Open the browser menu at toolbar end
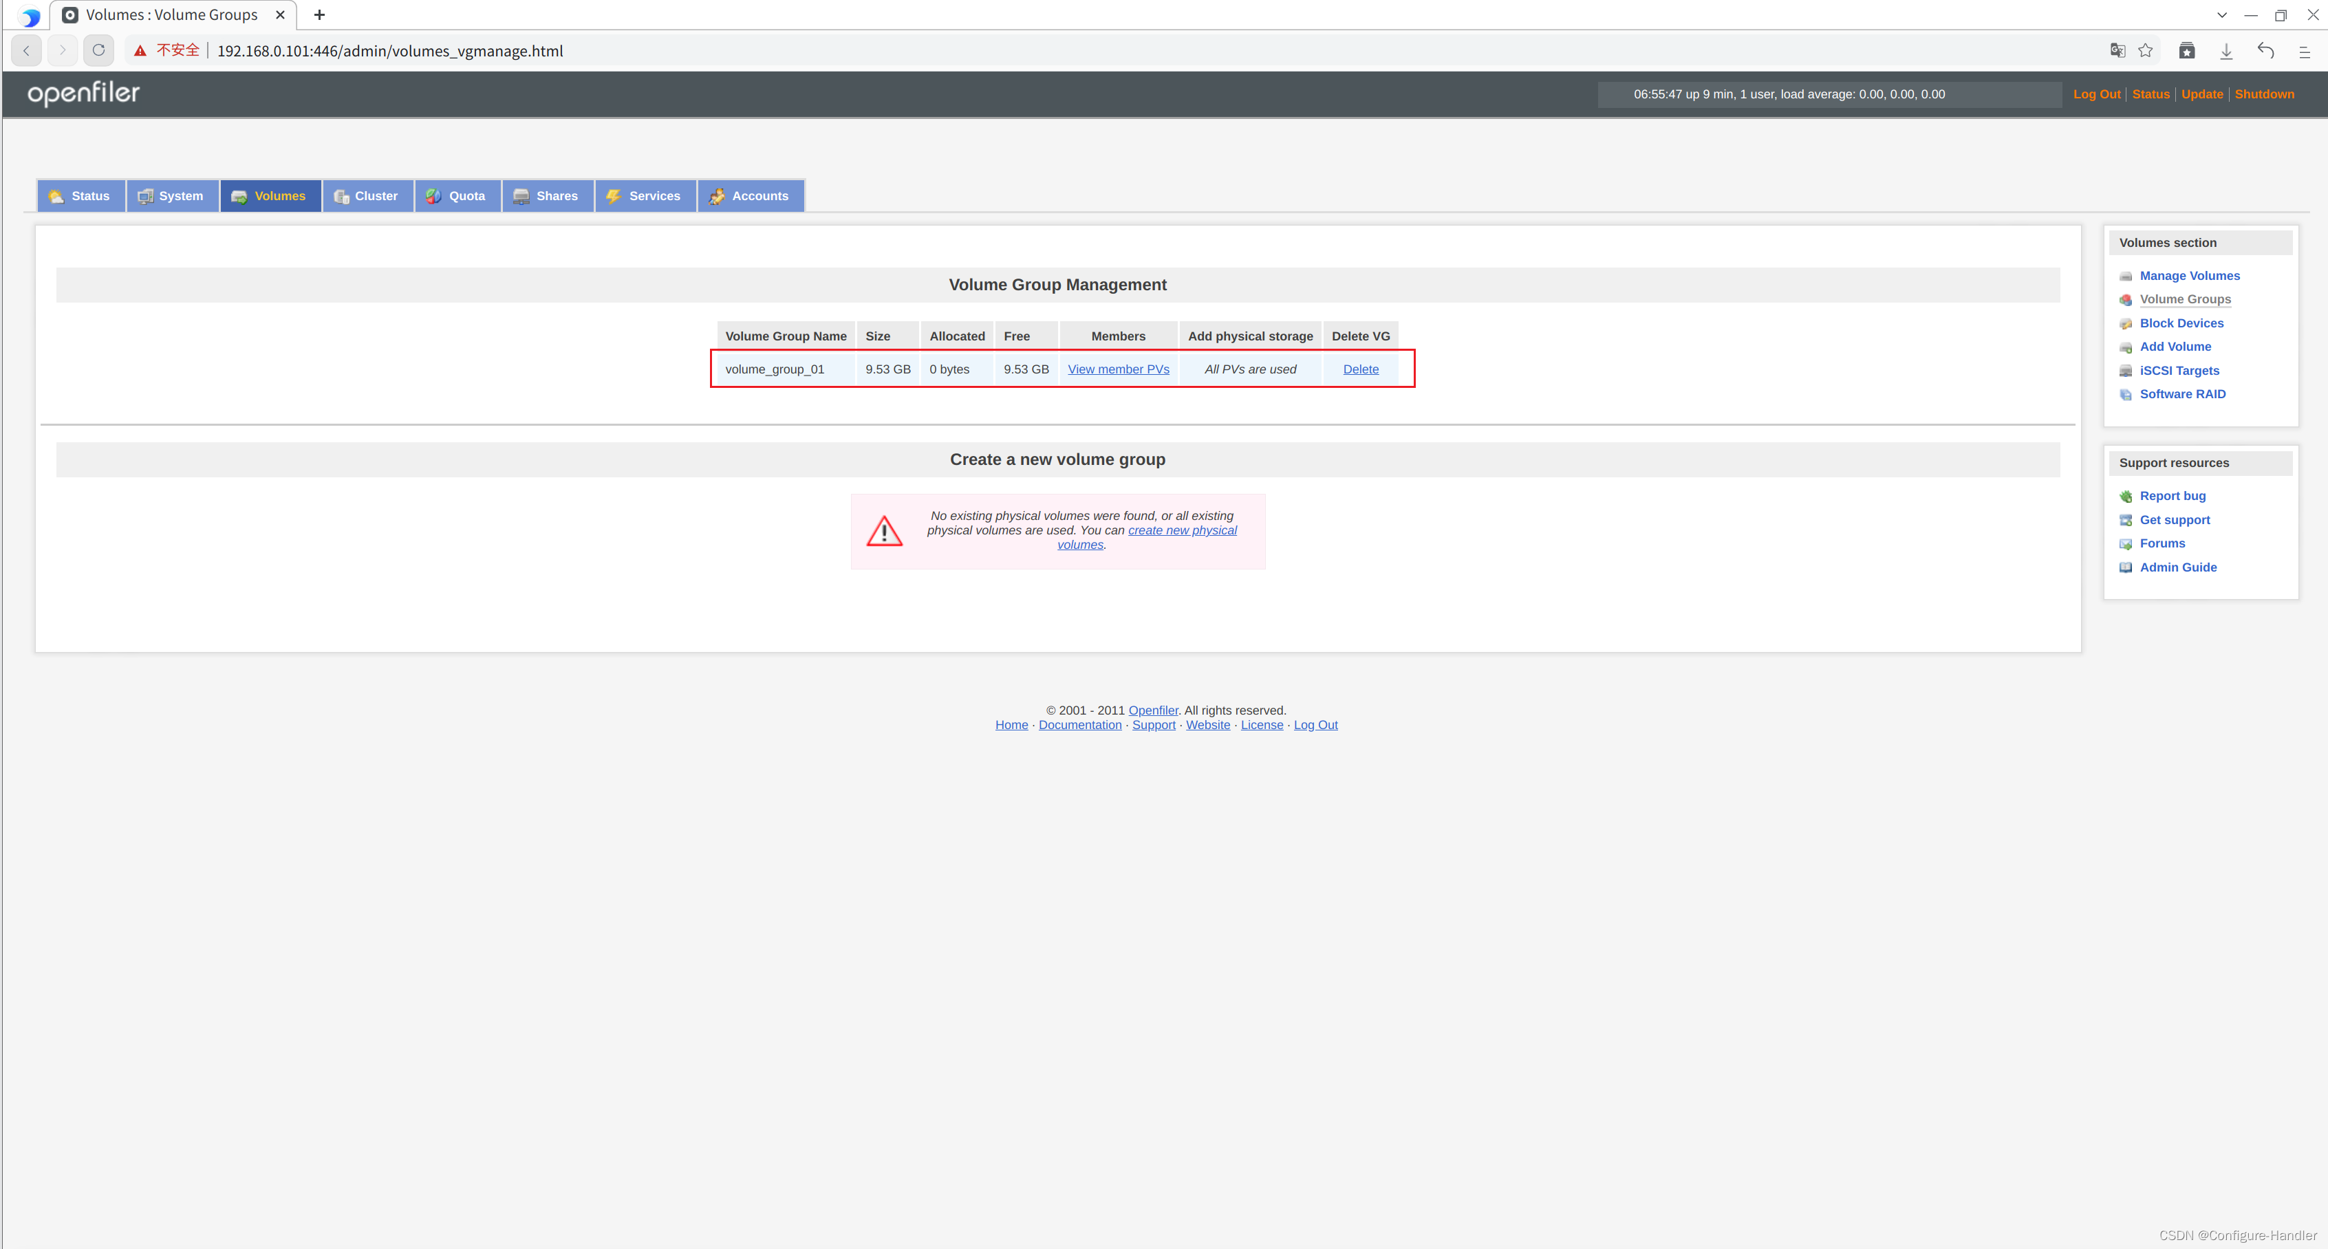The image size is (2328, 1249). [x=2305, y=51]
